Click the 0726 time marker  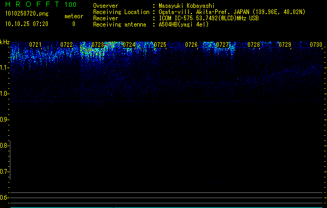(x=191, y=45)
